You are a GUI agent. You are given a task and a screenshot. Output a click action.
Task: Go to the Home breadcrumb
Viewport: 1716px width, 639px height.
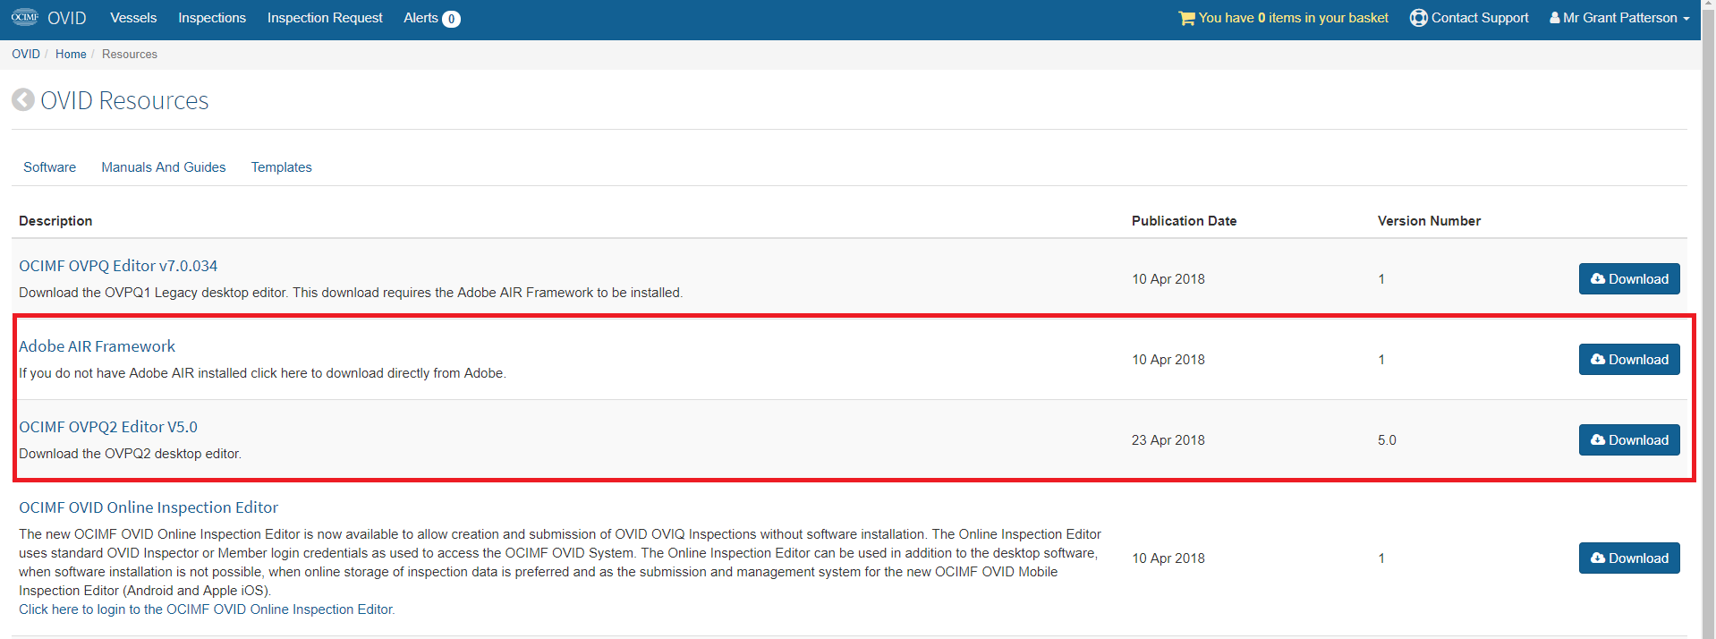(71, 54)
